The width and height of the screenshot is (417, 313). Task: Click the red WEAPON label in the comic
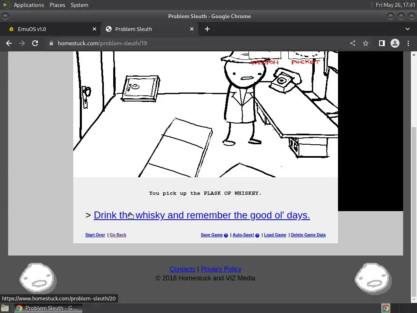265,62
